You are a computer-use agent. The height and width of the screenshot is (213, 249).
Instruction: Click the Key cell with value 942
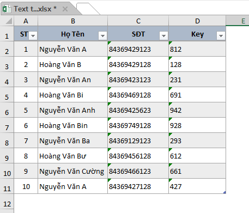click(197, 110)
